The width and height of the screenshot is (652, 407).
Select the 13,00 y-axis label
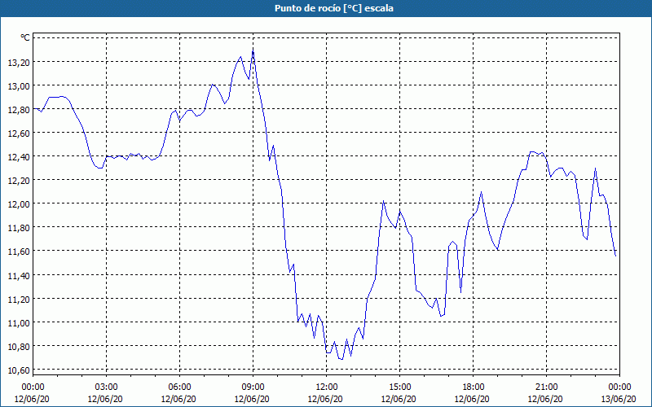pos(19,85)
